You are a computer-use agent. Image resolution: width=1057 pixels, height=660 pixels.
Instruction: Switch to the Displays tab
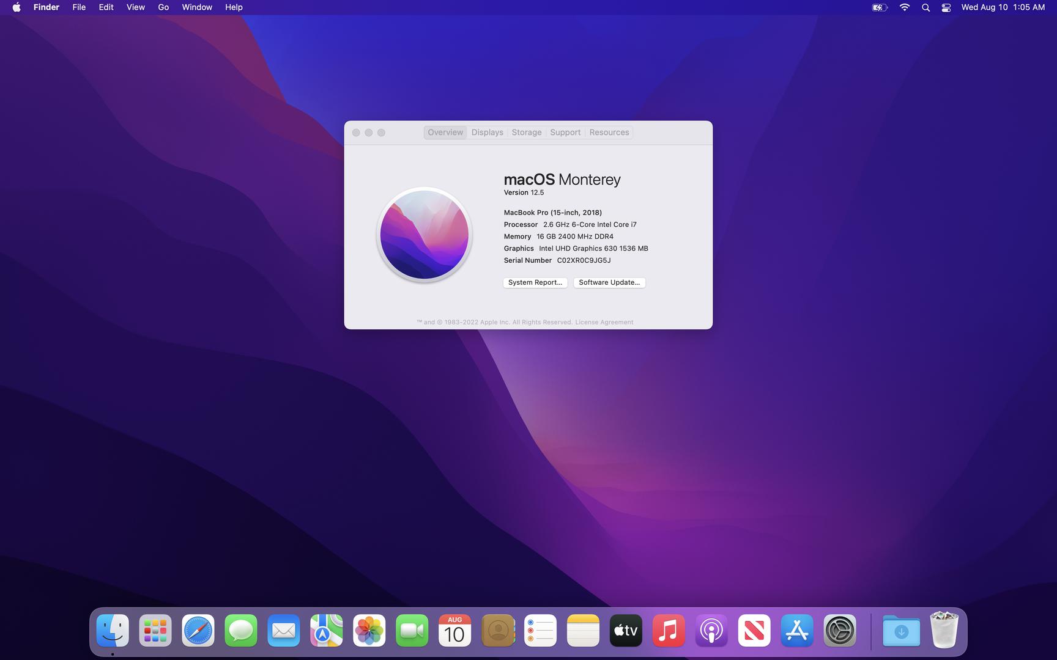pyautogui.click(x=488, y=133)
